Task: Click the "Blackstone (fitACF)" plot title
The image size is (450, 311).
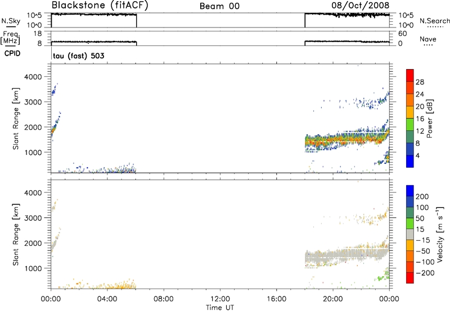Action: [100, 6]
